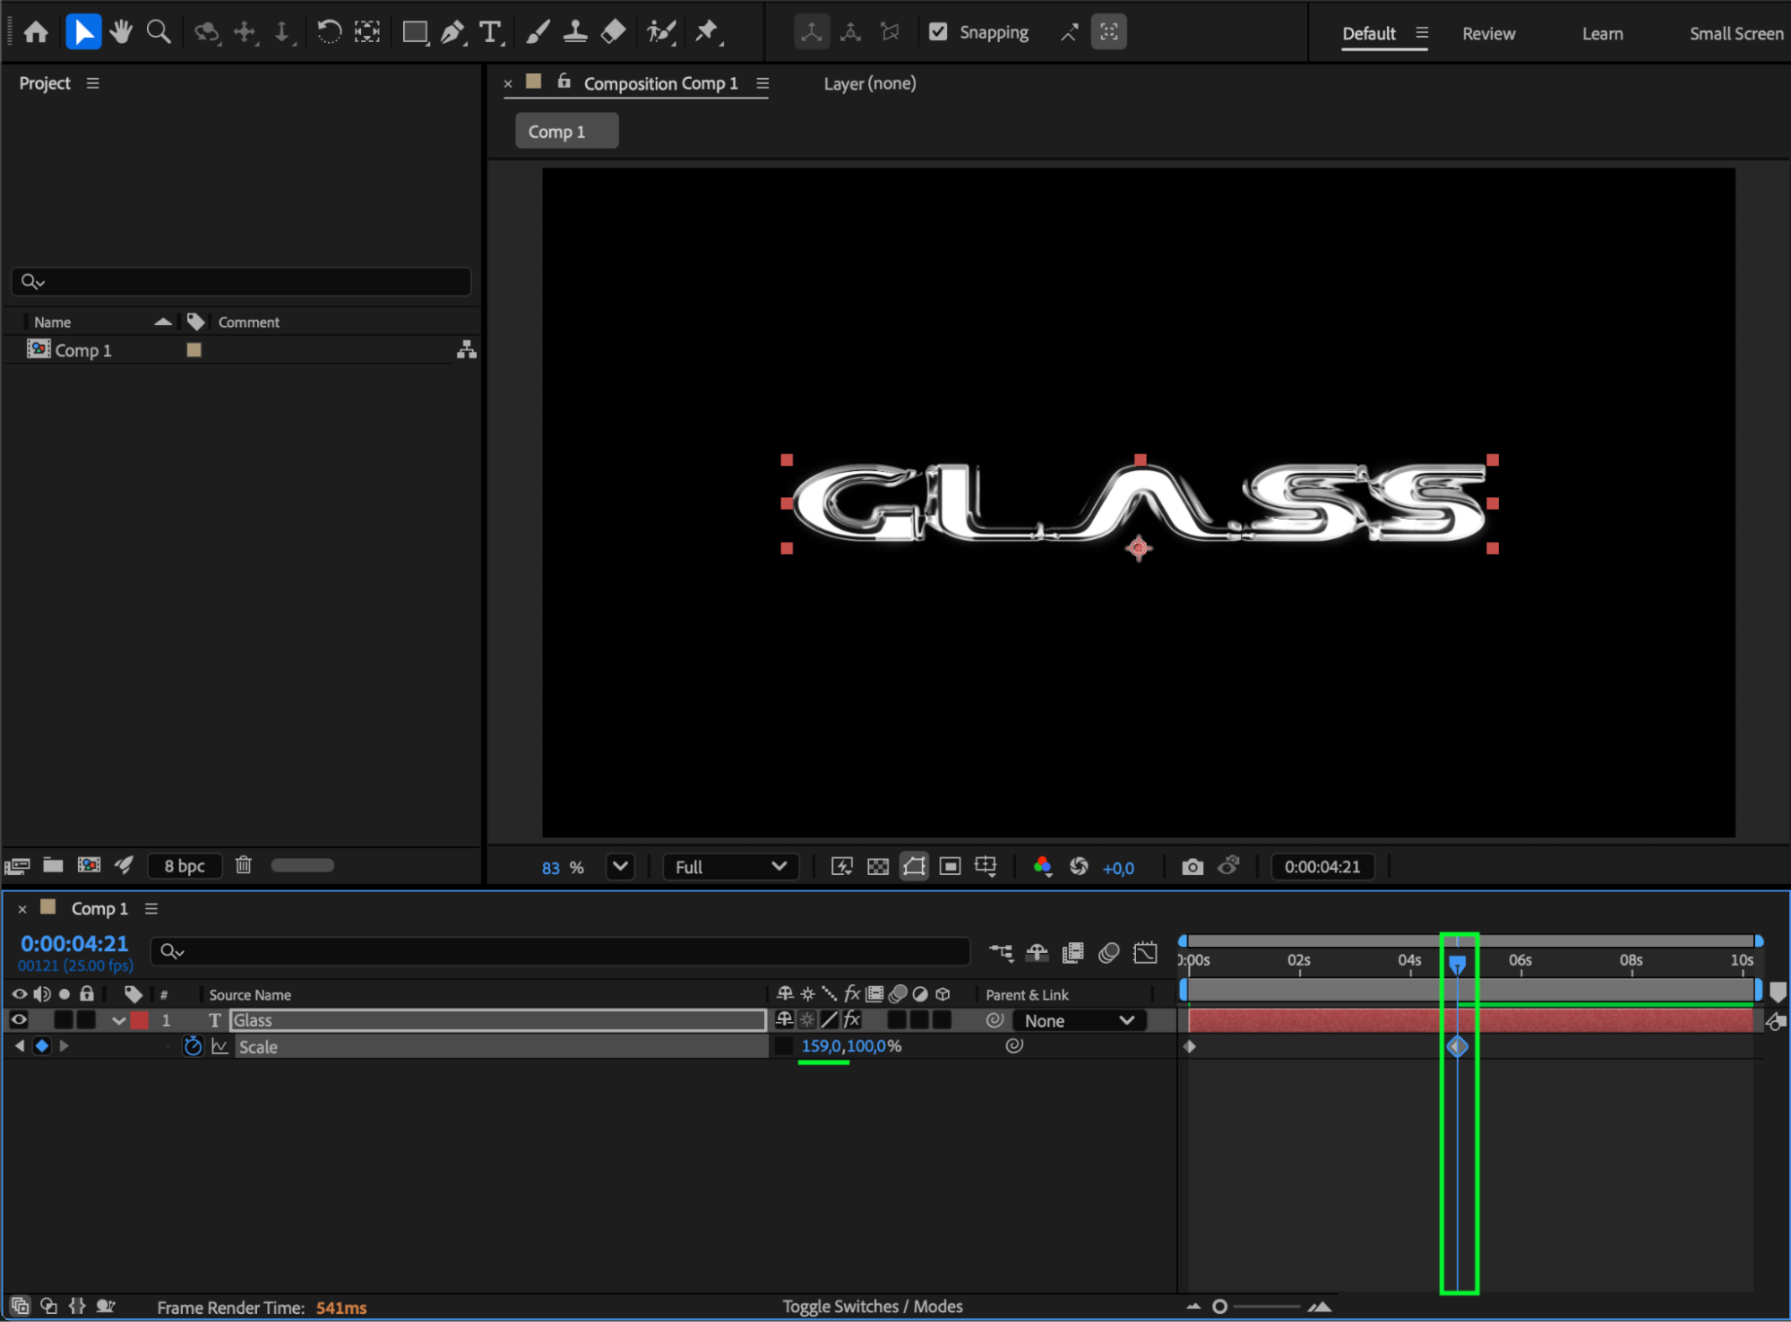Select the Type tool

pos(490,33)
